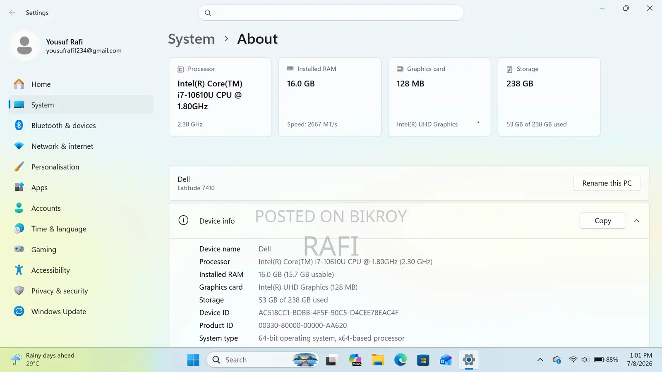Open Network & internet settings
The image size is (662, 372).
(x=81, y=146)
